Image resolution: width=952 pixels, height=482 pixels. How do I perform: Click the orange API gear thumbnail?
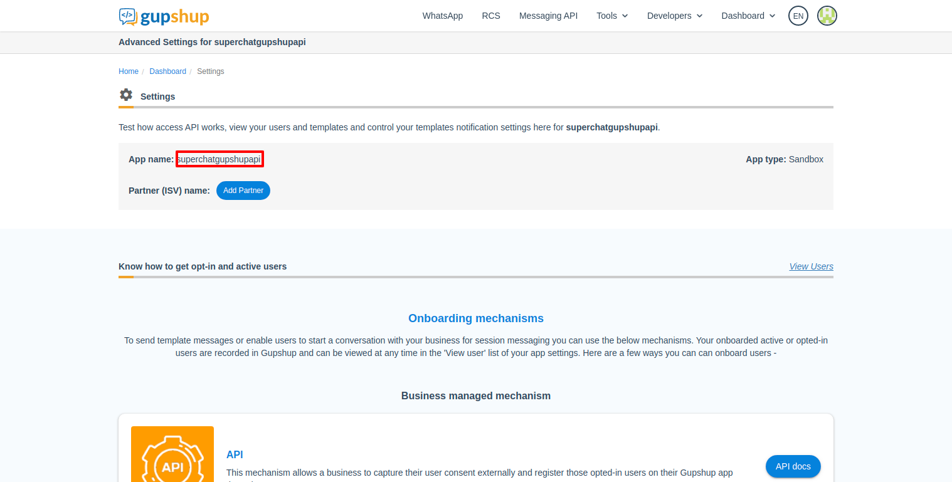click(172, 454)
